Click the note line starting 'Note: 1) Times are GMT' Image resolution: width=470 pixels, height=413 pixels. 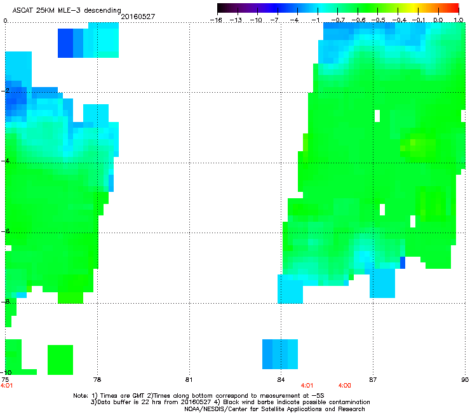[x=199, y=396]
